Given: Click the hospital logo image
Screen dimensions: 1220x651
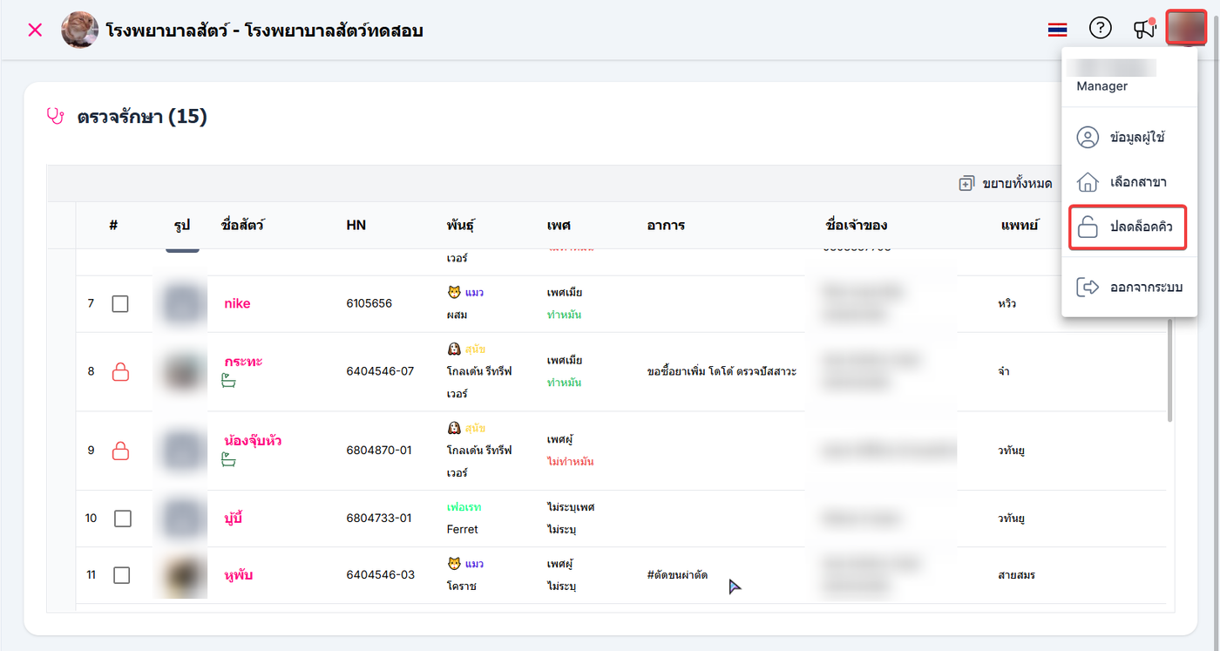Looking at the screenshot, I should pyautogui.click(x=79, y=31).
